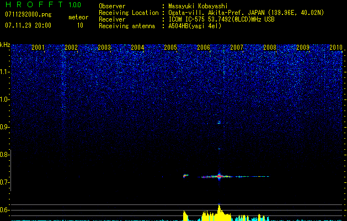Click the 2006 time axis marker
This screenshot has height=221, width=347.
coord(204,47)
